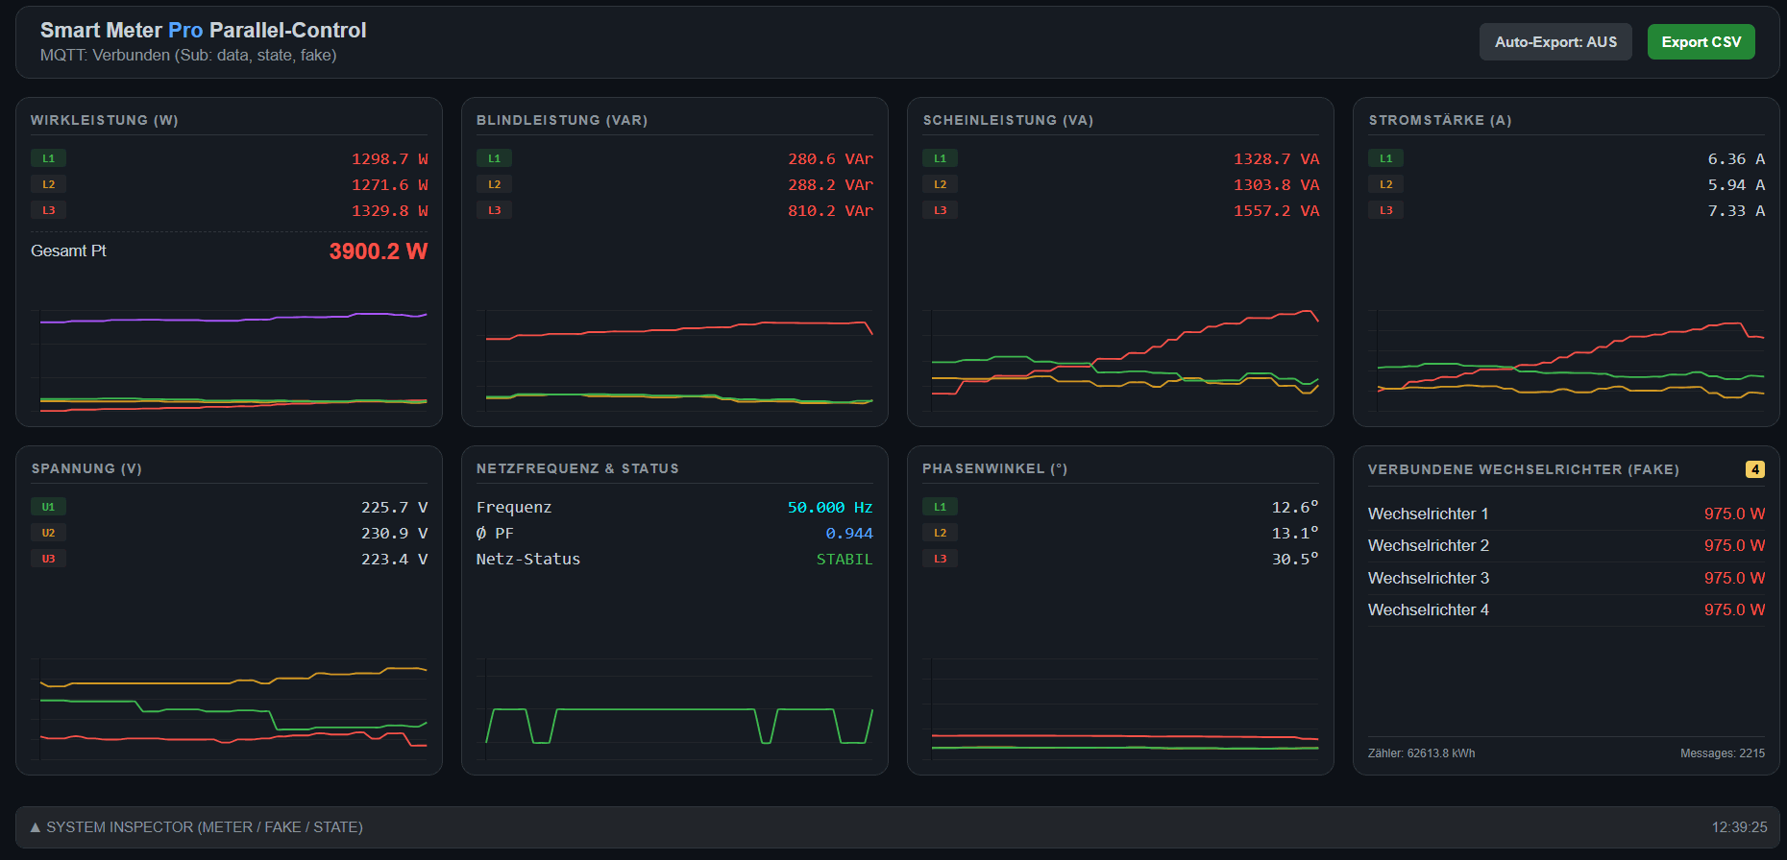Select Wechselrichter 3 entry
This screenshot has width=1787, height=860.
tap(1428, 578)
